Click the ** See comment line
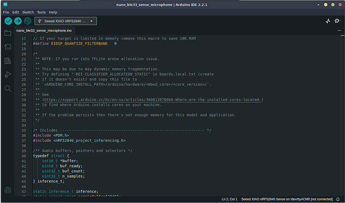 42,95
